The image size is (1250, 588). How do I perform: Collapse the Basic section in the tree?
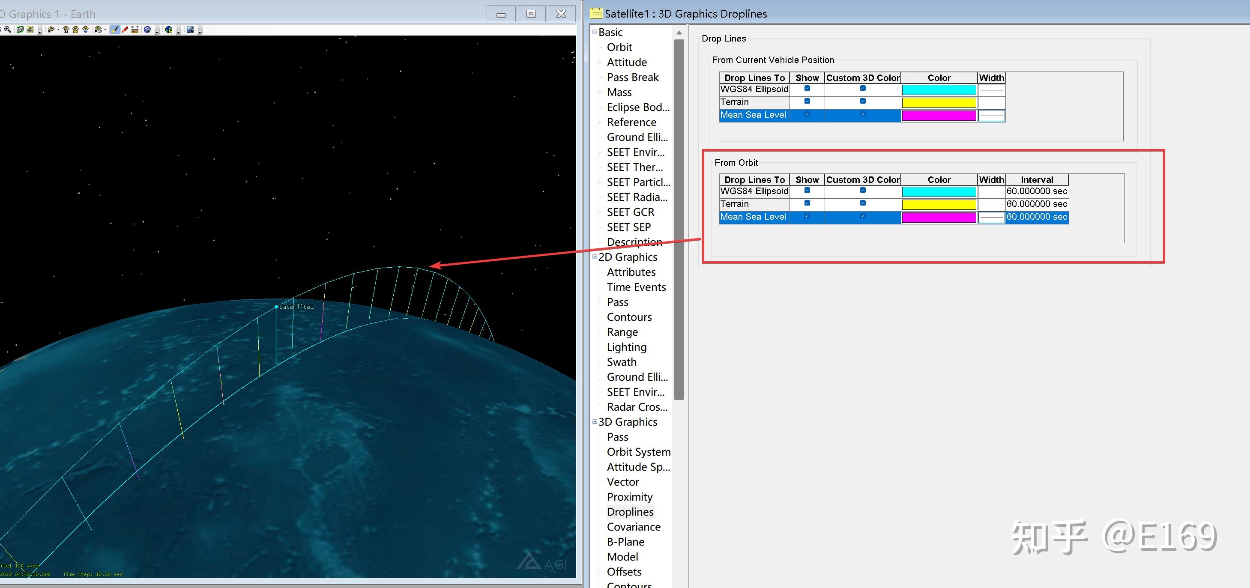[x=595, y=32]
